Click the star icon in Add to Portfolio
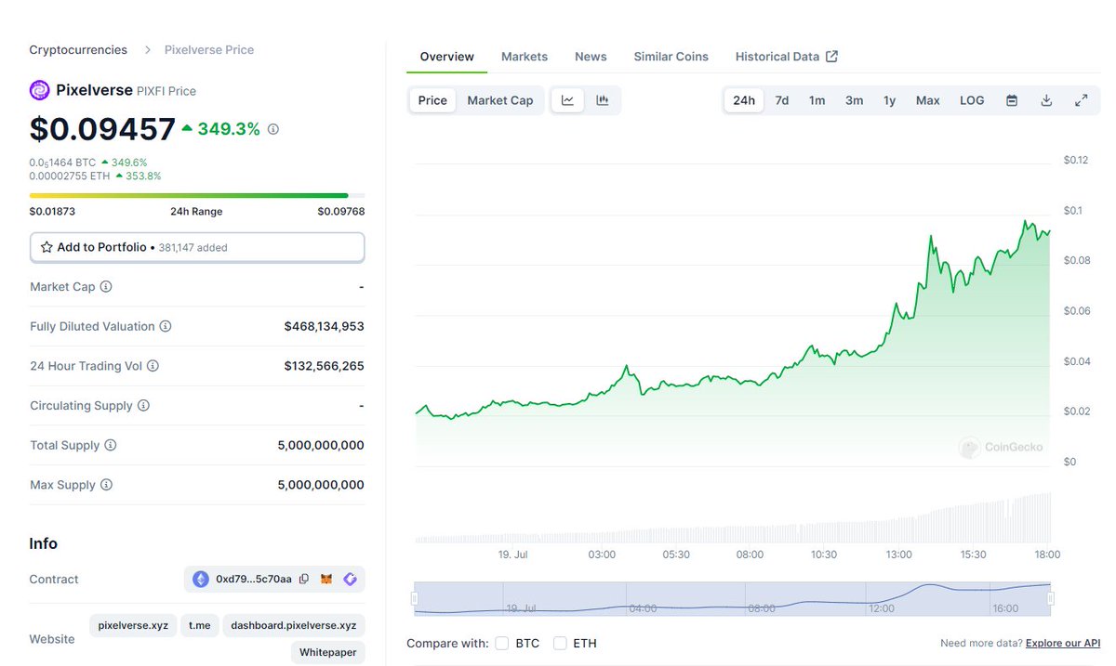The image size is (1116, 666). click(46, 247)
